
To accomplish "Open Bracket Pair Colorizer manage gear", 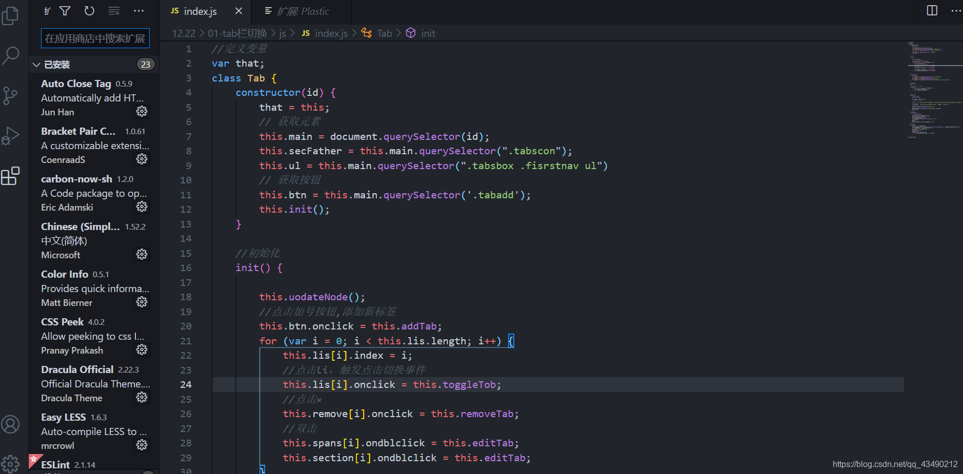I will (x=142, y=159).
